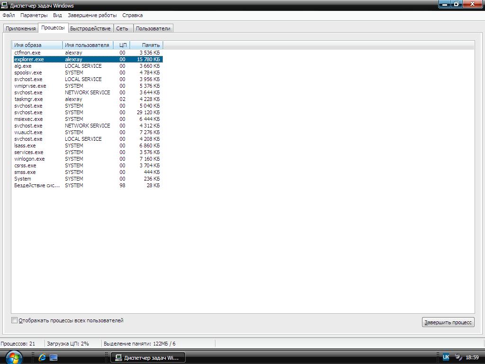Screen dimensions: 485x364
Task: Click the Завершить процесс button
Action: tap(448, 322)
